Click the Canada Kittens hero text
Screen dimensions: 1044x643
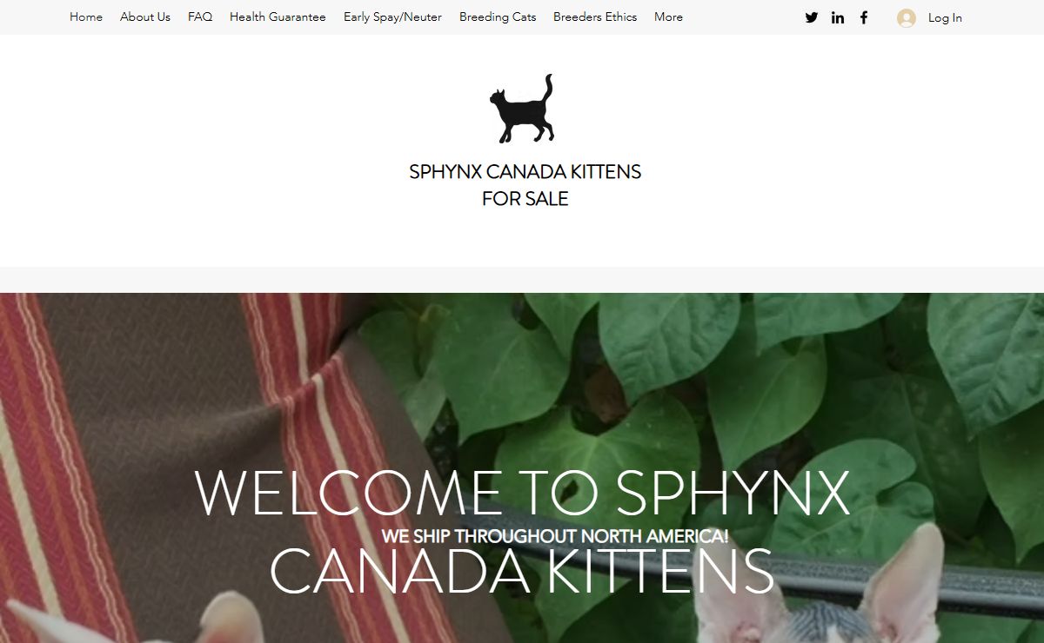click(522, 571)
